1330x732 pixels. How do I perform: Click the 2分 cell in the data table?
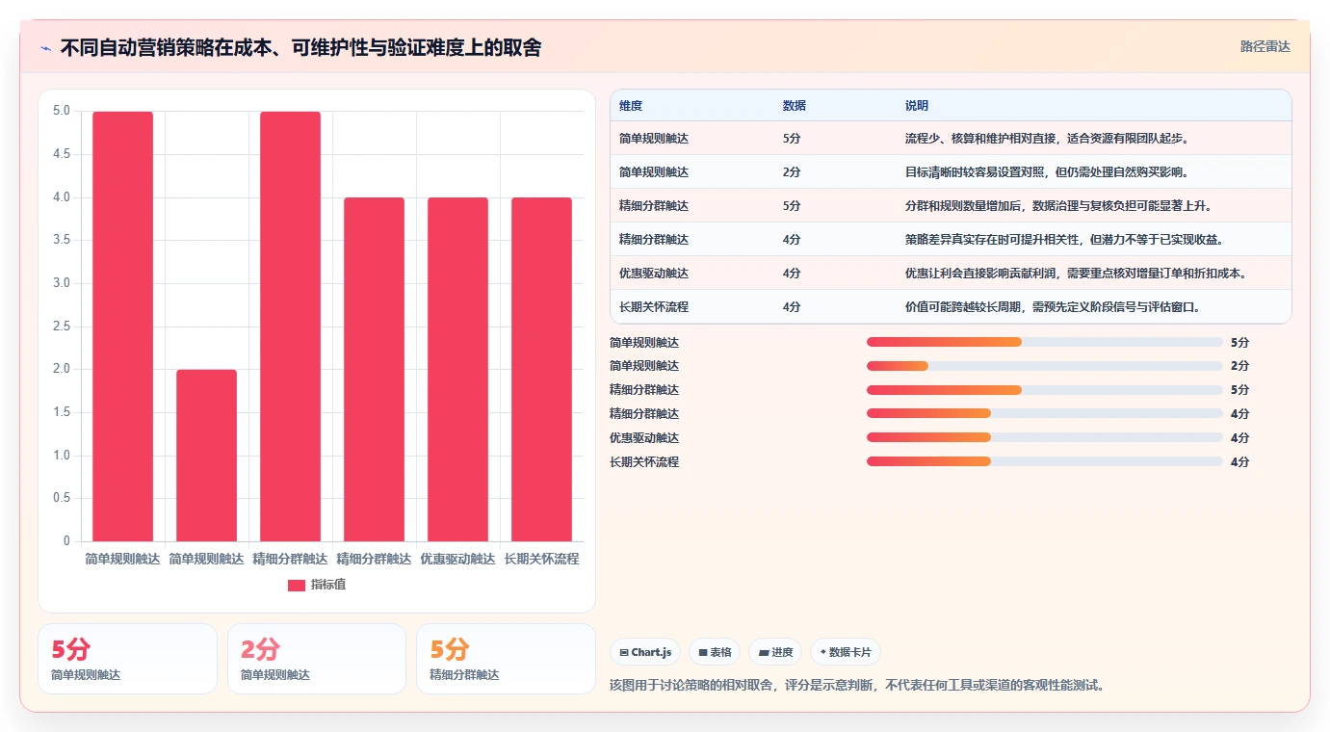pos(792,172)
